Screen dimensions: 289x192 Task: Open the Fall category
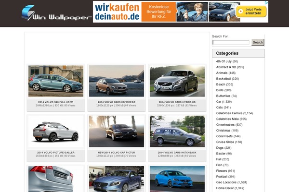pyautogui.click(x=219, y=159)
